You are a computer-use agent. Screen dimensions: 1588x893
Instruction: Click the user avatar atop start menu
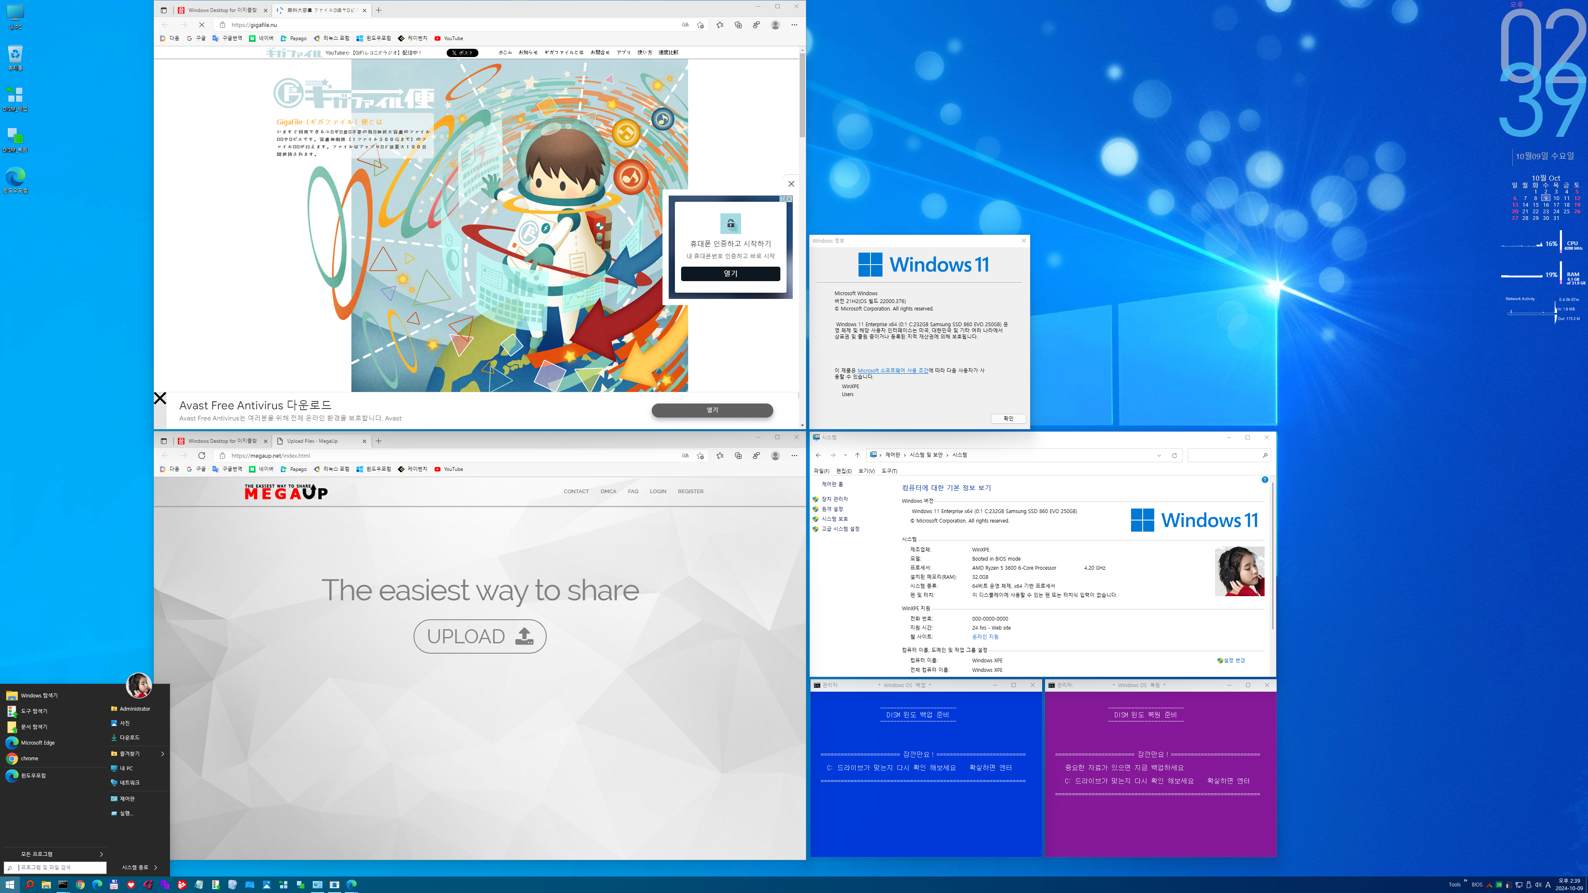coord(139,685)
